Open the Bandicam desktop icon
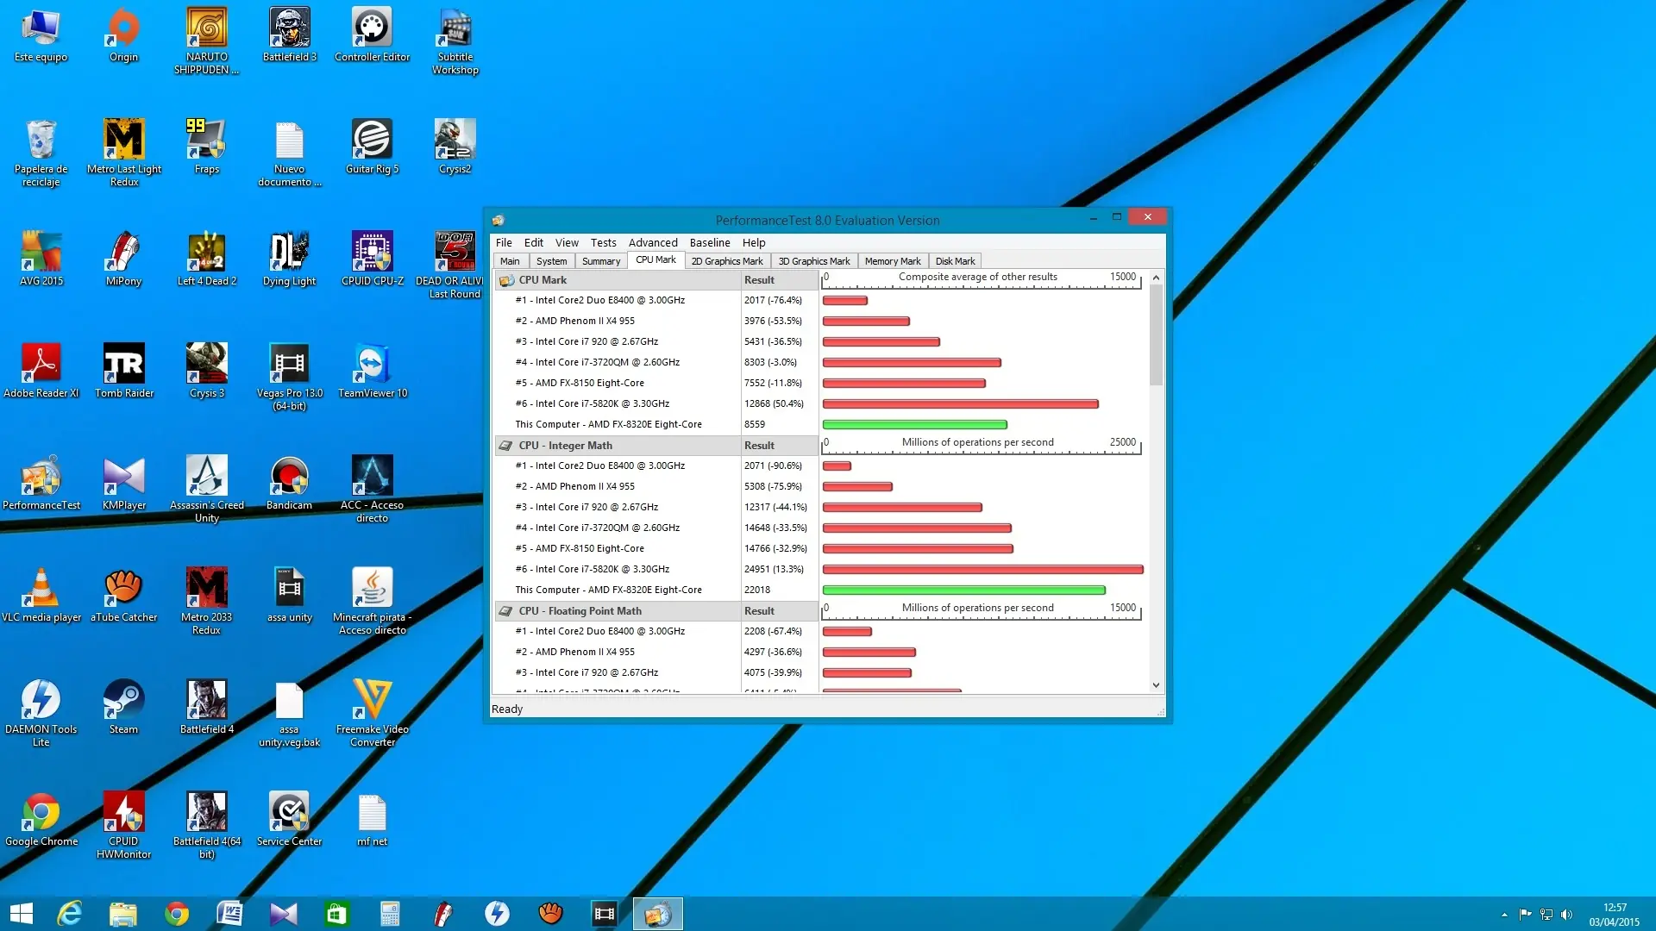Screen dimensions: 1656x931 coord(289,484)
